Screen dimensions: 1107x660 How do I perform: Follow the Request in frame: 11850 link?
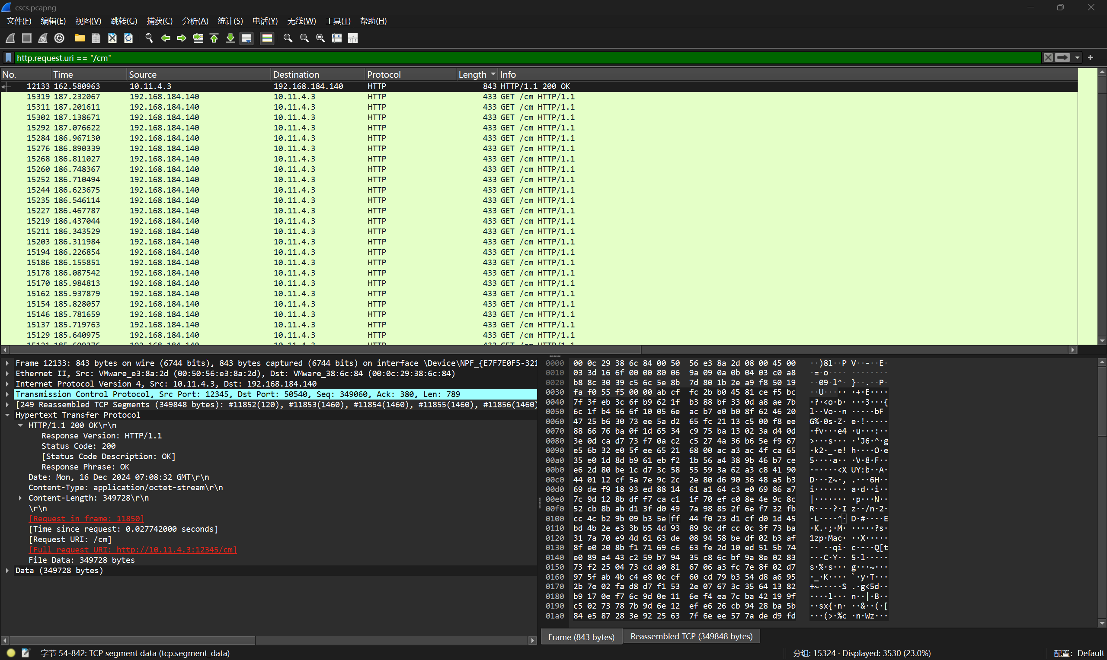click(86, 519)
